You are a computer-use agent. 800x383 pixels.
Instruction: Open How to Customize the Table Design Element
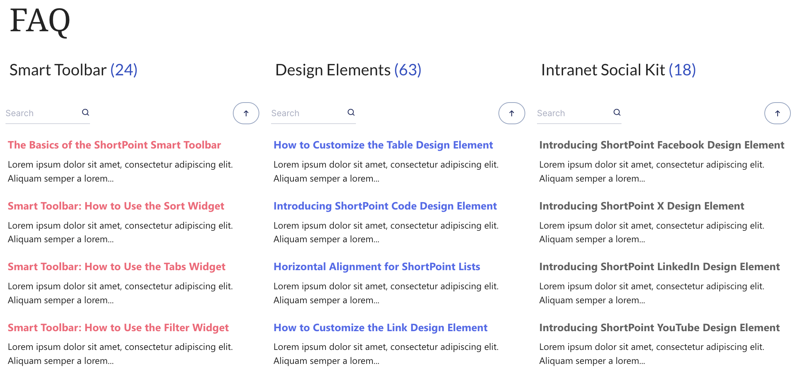(x=383, y=145)
